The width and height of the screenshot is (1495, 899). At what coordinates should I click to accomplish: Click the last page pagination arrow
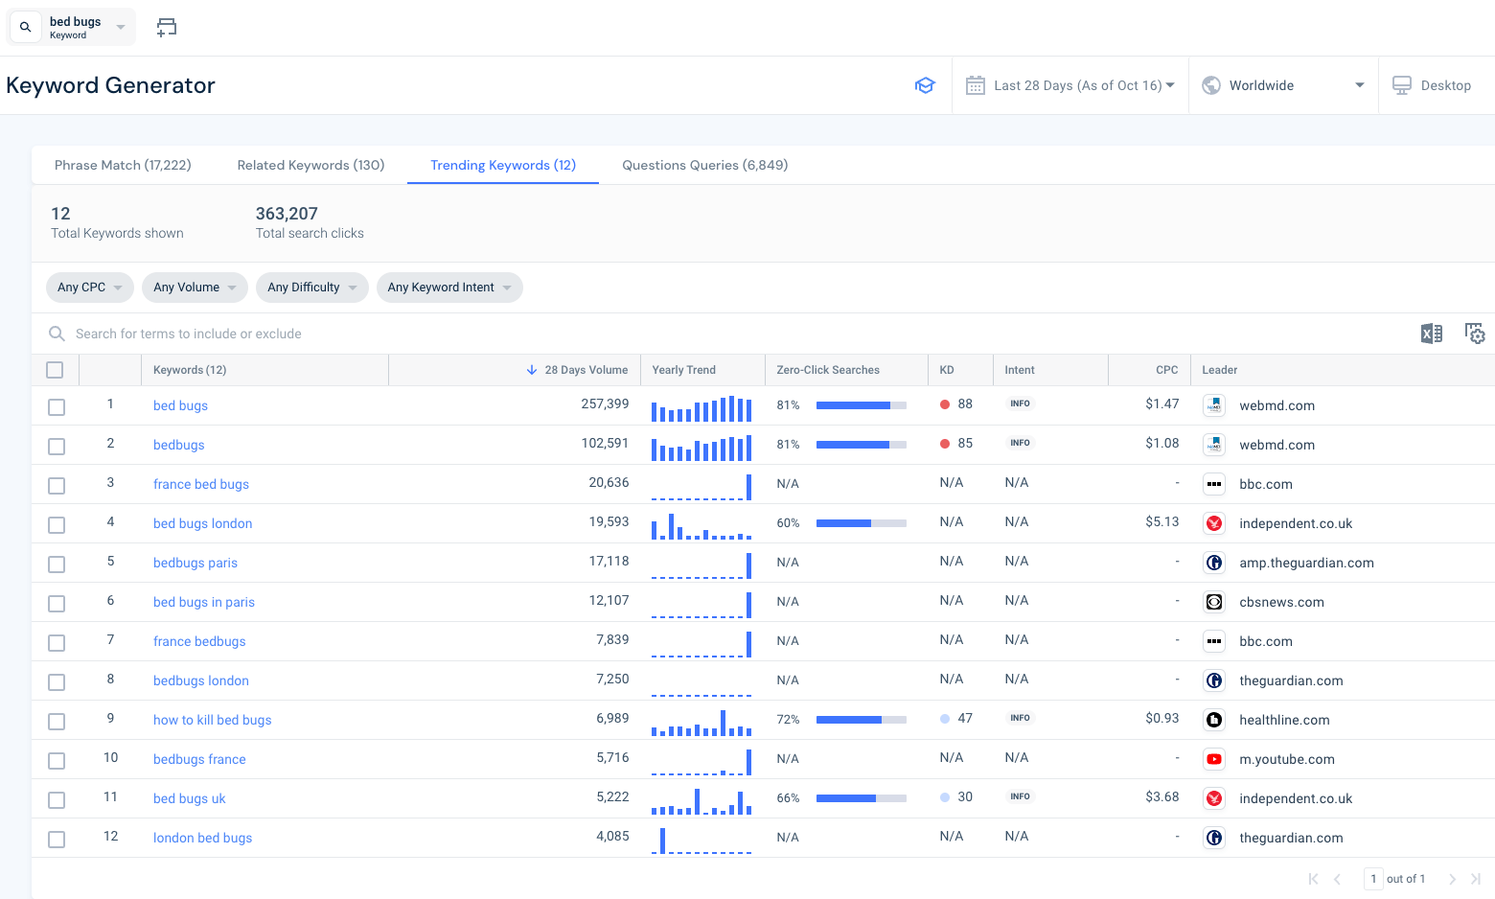click(x=1476, y=879)
